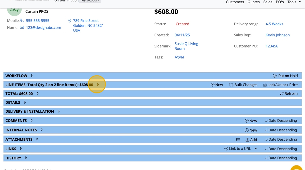The height and width of the screenshot is (170, 305).
Task: Click the $608.00 sale total heading
Action: [x=166, y=12]
